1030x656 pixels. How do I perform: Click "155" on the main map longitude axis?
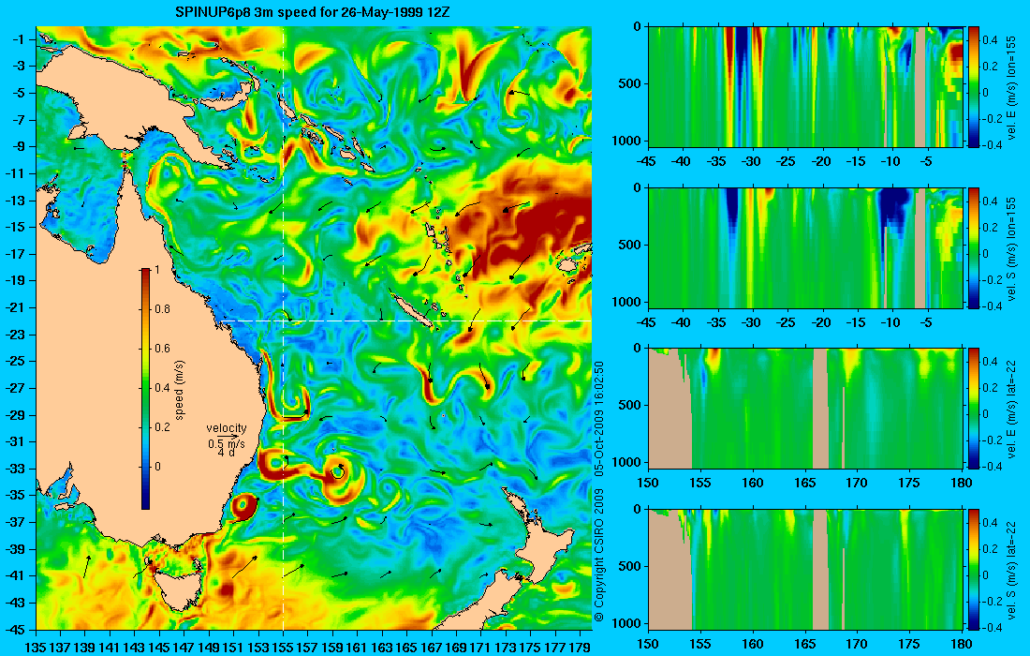tap(283, 648)
